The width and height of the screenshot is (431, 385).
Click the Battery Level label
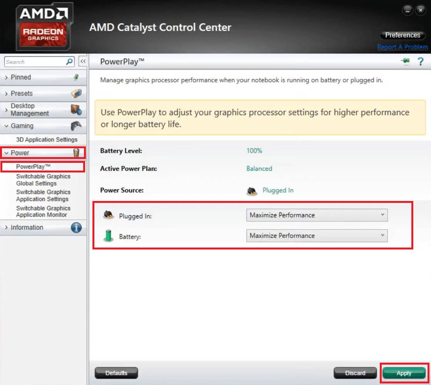coord(121,151)
